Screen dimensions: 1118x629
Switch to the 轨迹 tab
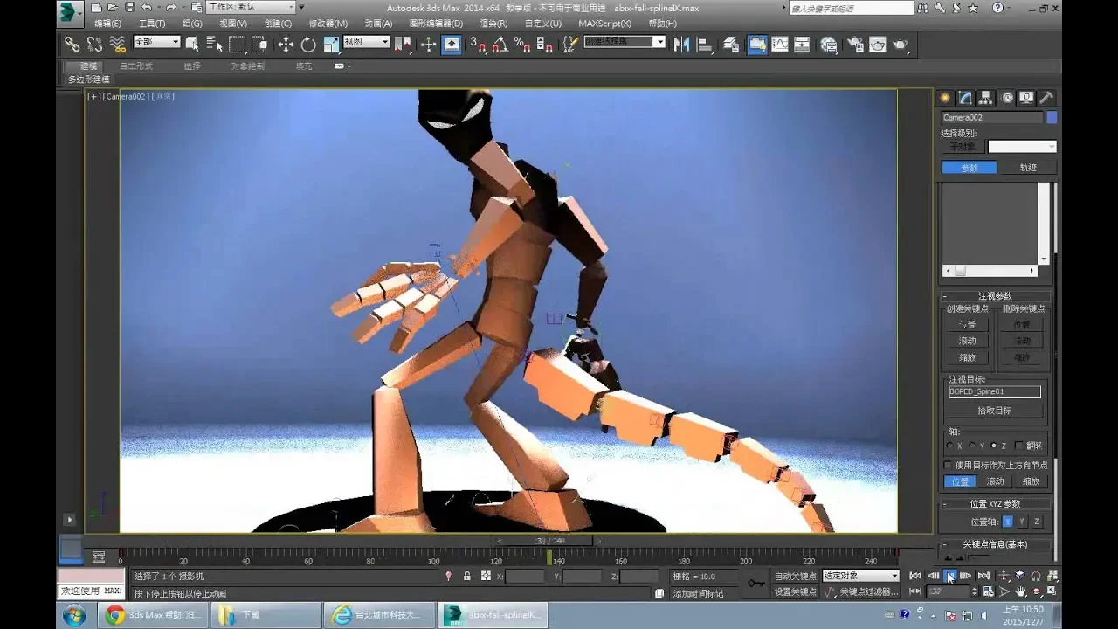(x=1028, y=168)
